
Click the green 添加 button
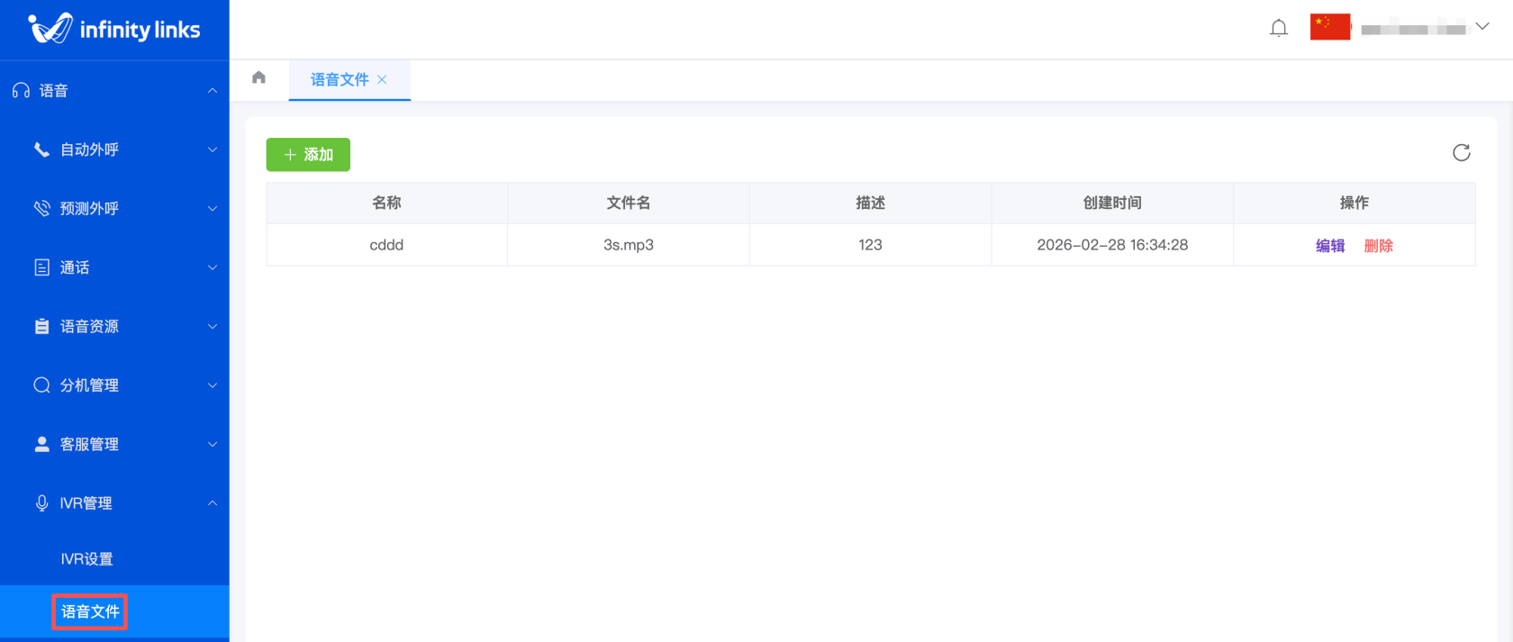(x=308, y=155)
